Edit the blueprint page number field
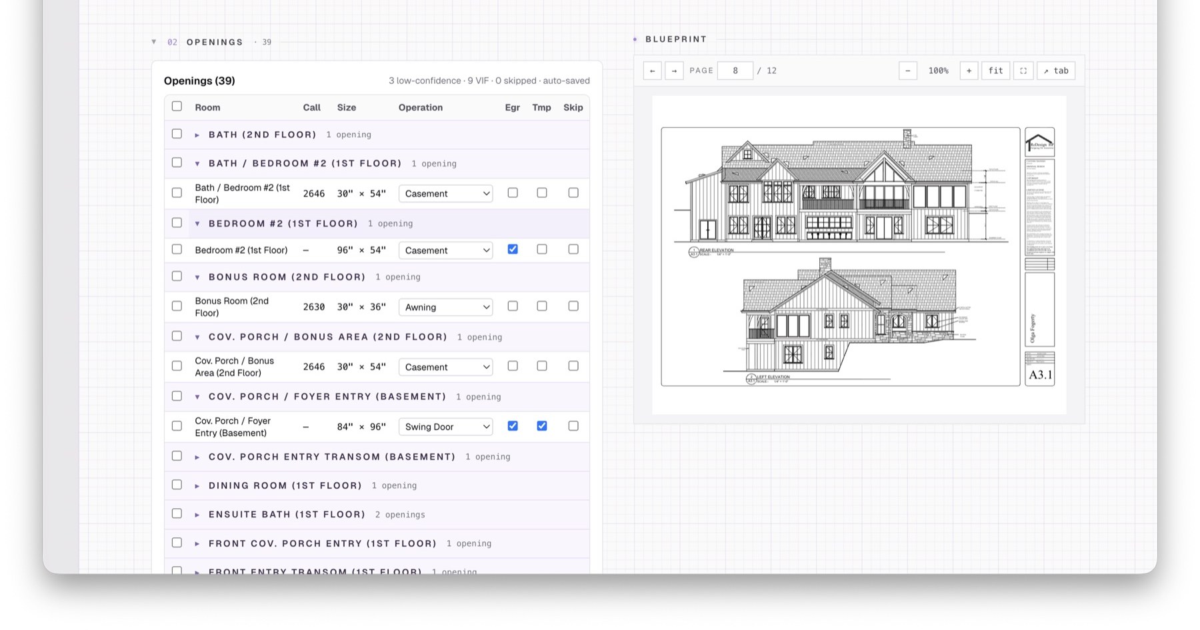The height and width of the screenshot is (630, 1200). point(735,71)
